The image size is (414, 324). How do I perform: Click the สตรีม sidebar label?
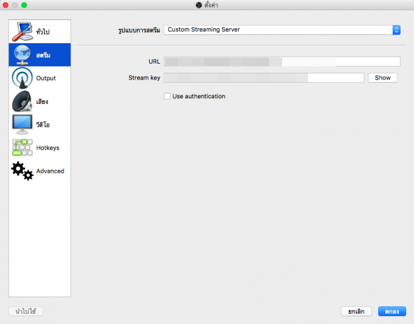[x=43, y=55]
